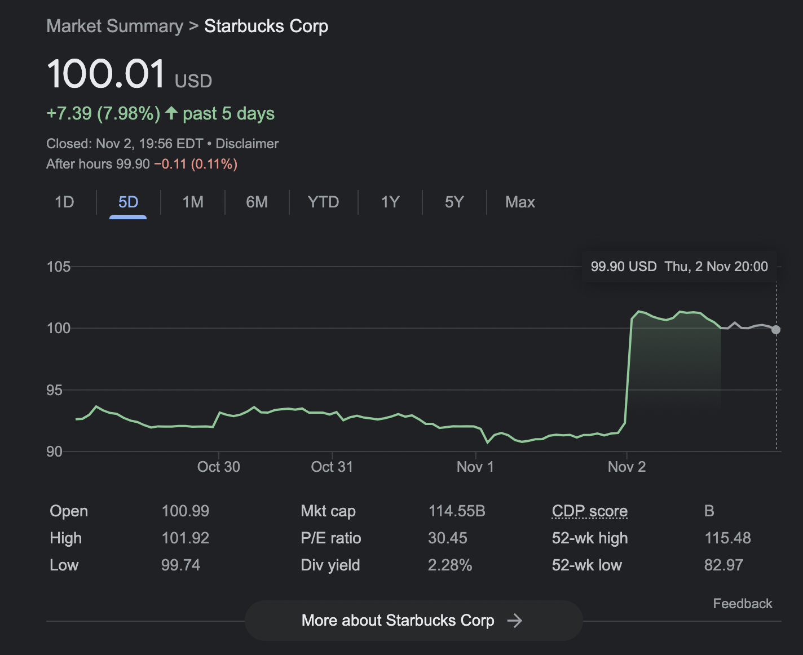Select the Max time range tab
Screen dimensions: 803x655
tap(520, 202)
